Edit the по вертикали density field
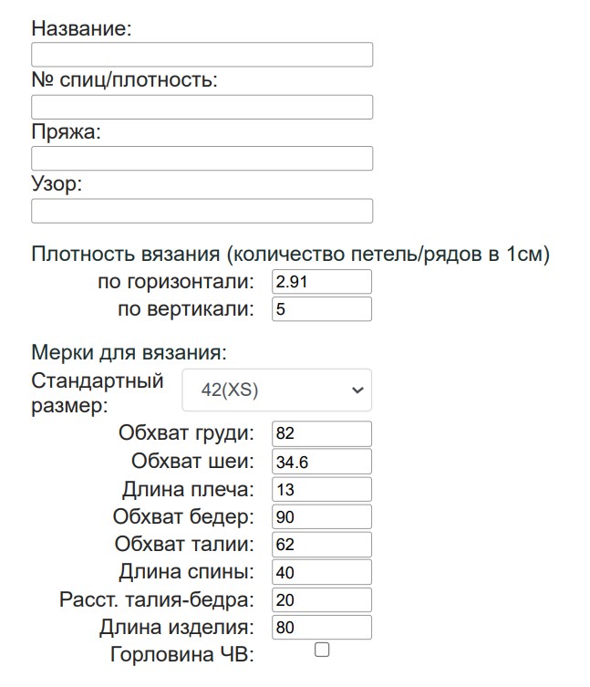Viewport: 590px width, 687px height. (322, 309)
